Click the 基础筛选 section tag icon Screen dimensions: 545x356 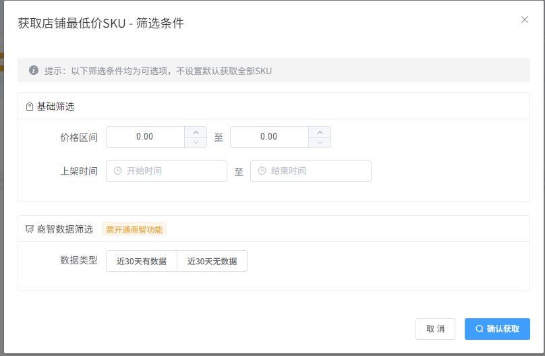click(x=30, y=107)
